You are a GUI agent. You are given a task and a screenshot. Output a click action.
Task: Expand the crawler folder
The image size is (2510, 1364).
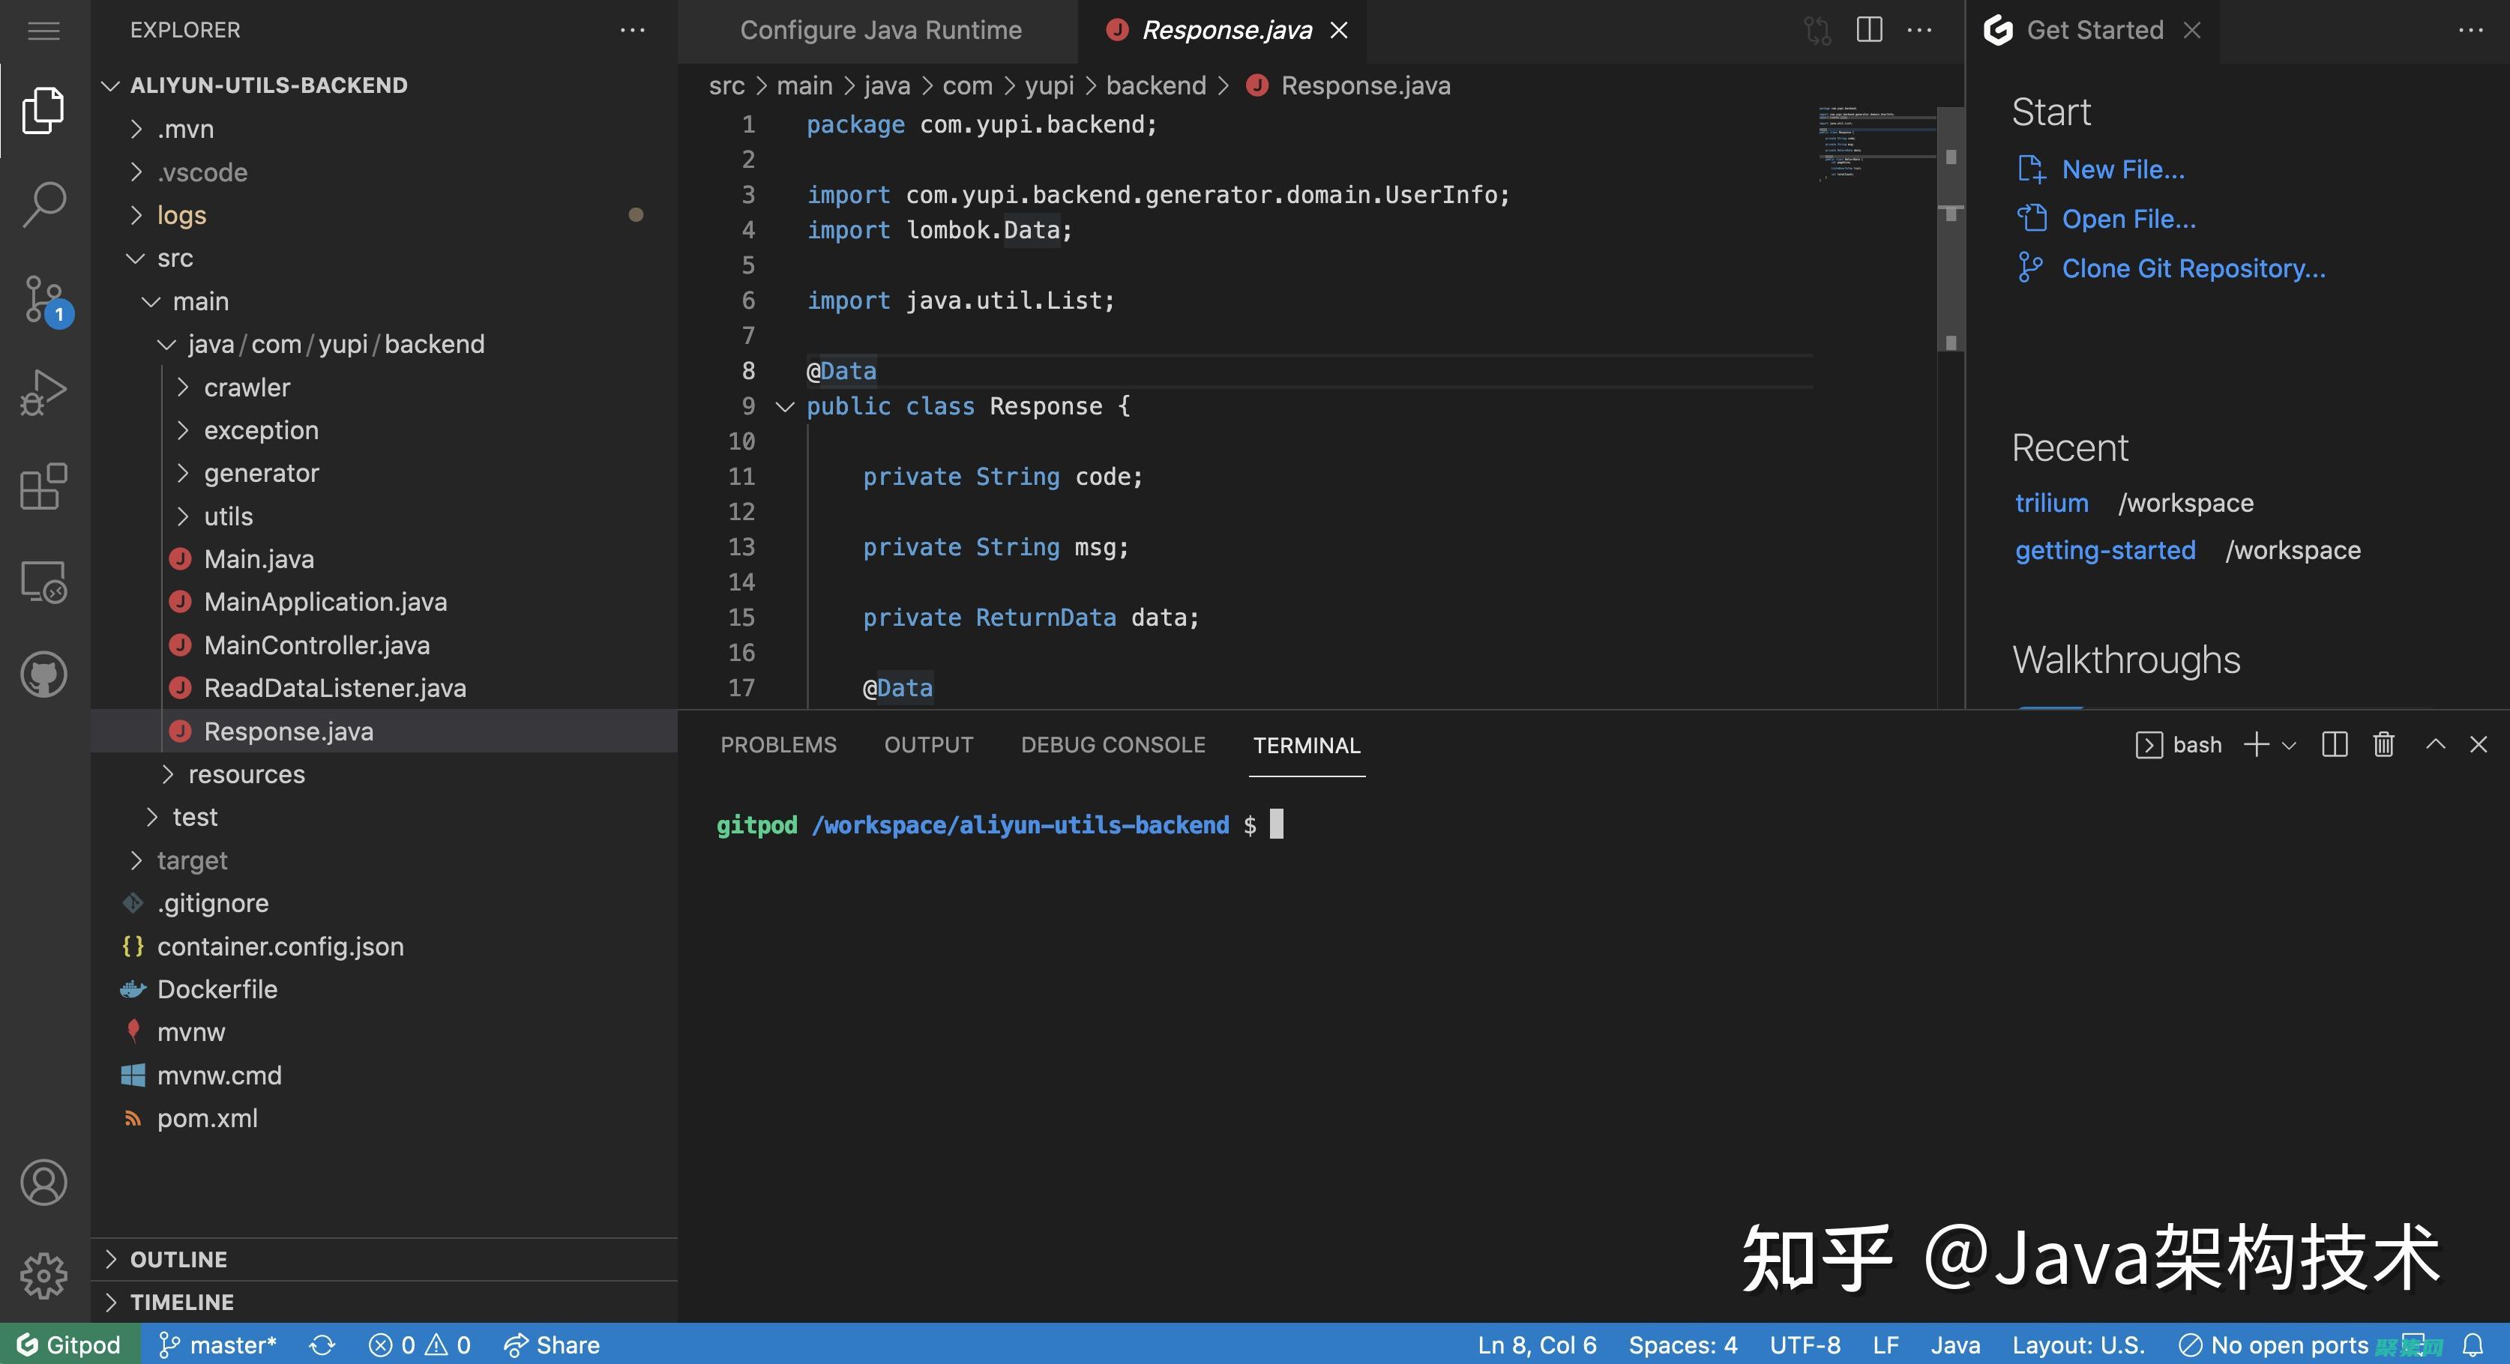[x=247, y=387]
